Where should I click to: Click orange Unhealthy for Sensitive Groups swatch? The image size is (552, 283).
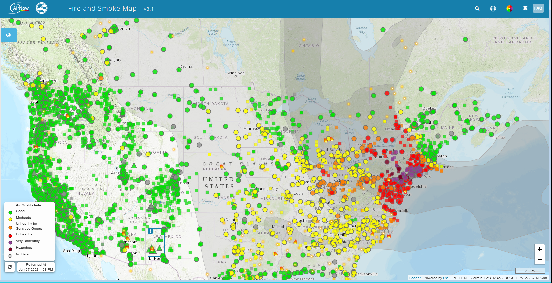click(x=10, y=228)
